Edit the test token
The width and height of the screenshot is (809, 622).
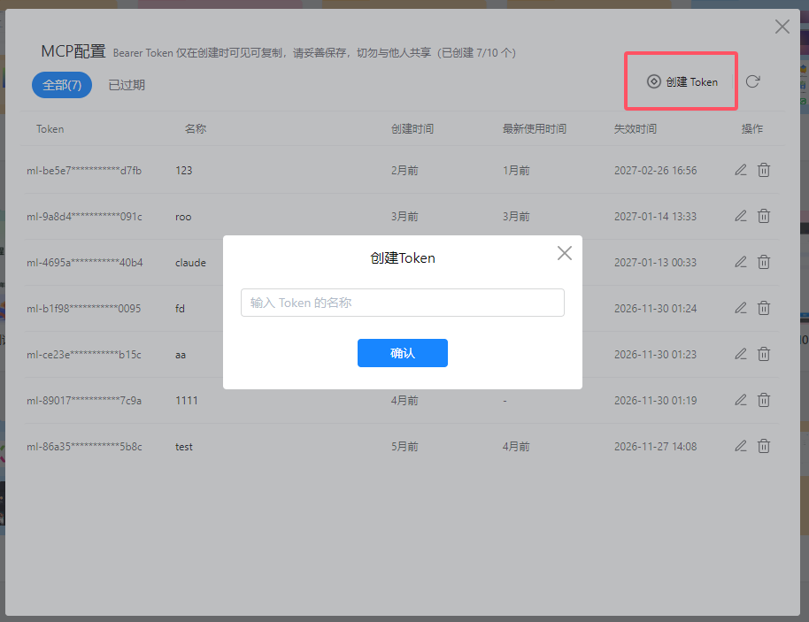741,446
